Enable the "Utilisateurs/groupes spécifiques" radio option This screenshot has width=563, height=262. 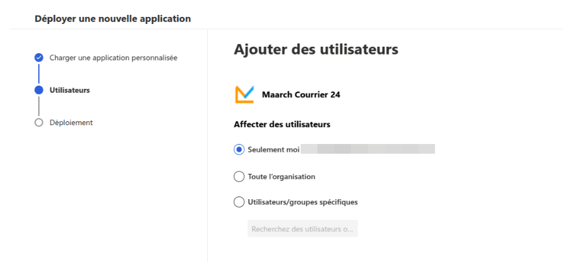(x=239, y=202)
